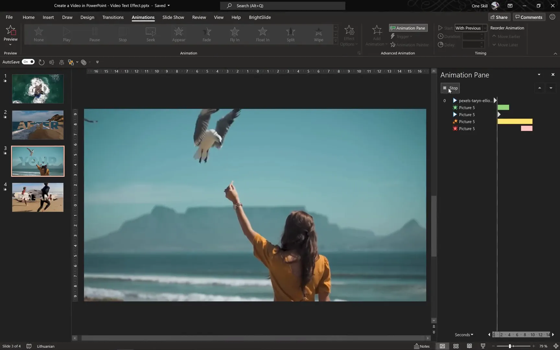
Task: Click the Share button
Action: tap(499, 17)
